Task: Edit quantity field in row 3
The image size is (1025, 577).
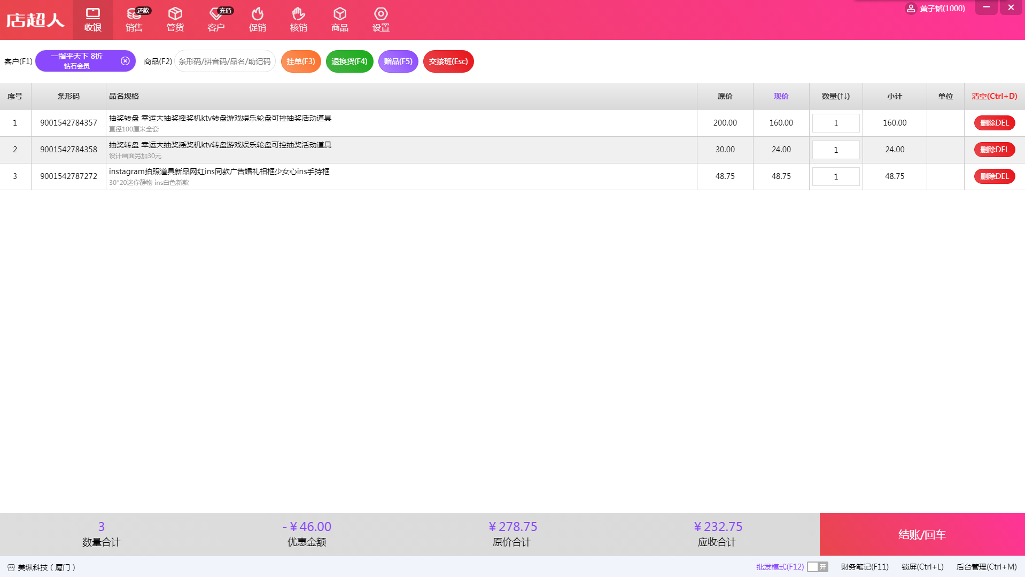Action: [836, 176]
